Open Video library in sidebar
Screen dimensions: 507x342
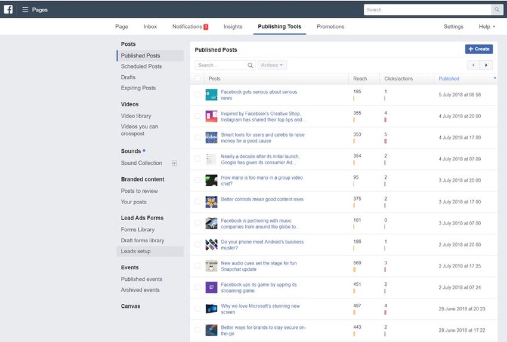(x=136, y=116)
